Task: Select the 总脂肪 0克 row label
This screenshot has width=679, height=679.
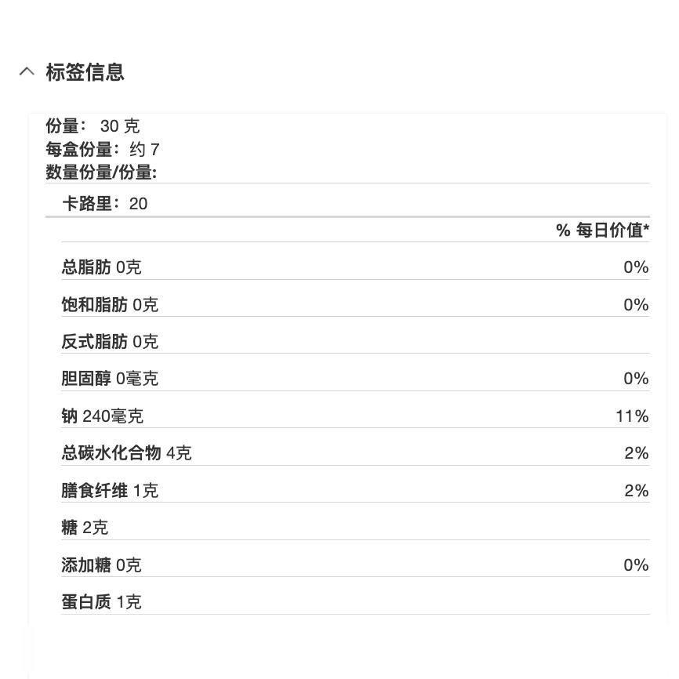Action: click(101, 267)
